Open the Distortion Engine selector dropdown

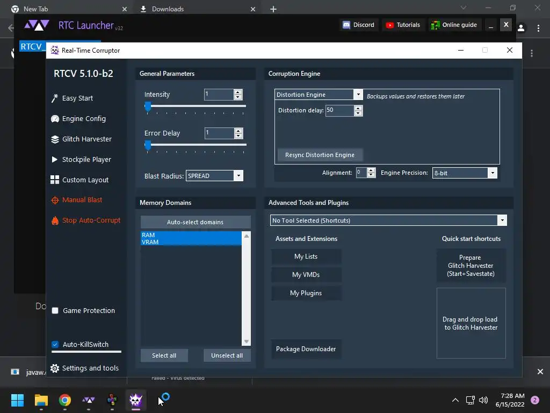[319, 95]
